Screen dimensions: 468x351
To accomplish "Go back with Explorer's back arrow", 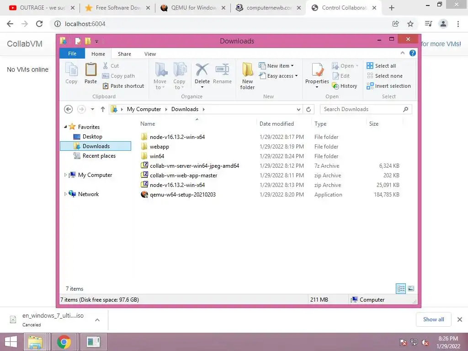I will tap(69, 109).
